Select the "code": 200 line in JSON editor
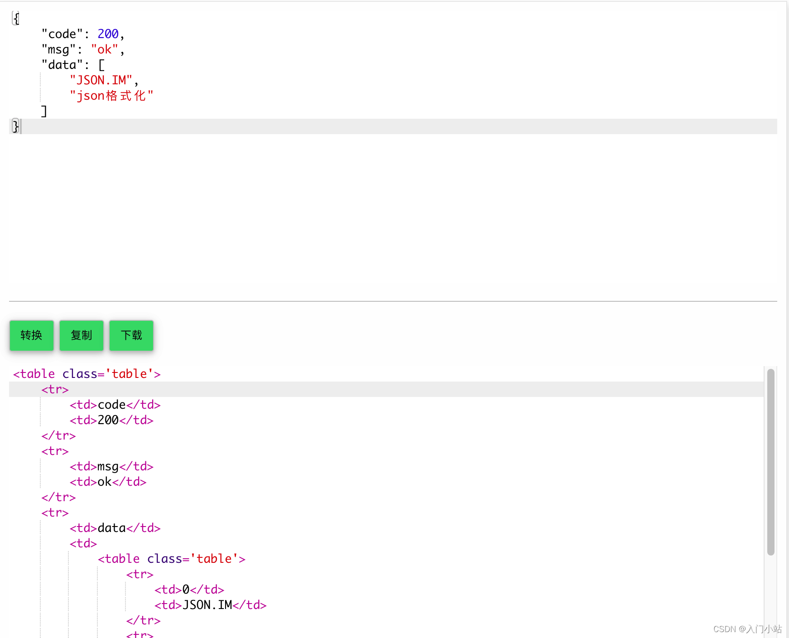The width and height of the screenshot is (789, 638). [83, 34]
